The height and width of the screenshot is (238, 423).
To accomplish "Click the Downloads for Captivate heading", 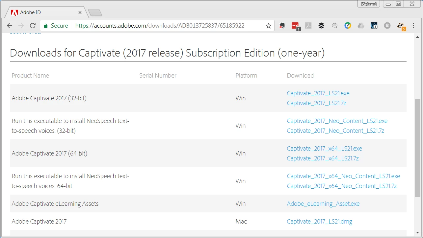I will [x=167, y=53].
